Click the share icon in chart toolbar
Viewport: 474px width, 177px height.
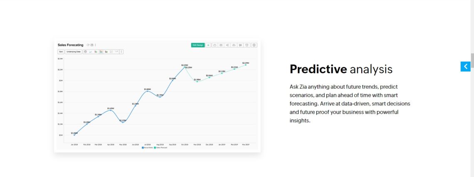point(227,45)
